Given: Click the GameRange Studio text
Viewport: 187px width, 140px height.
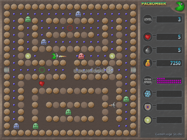Looking at the screenshot, I should pyautogui.click(x=169, y=134).
